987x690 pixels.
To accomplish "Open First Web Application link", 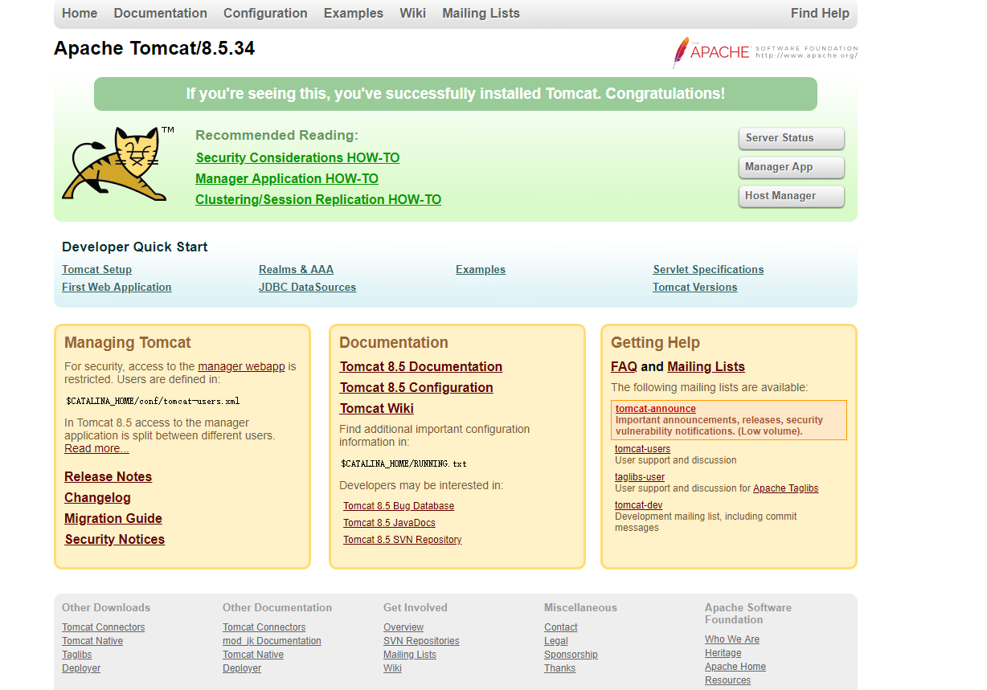I will point(117,288).
